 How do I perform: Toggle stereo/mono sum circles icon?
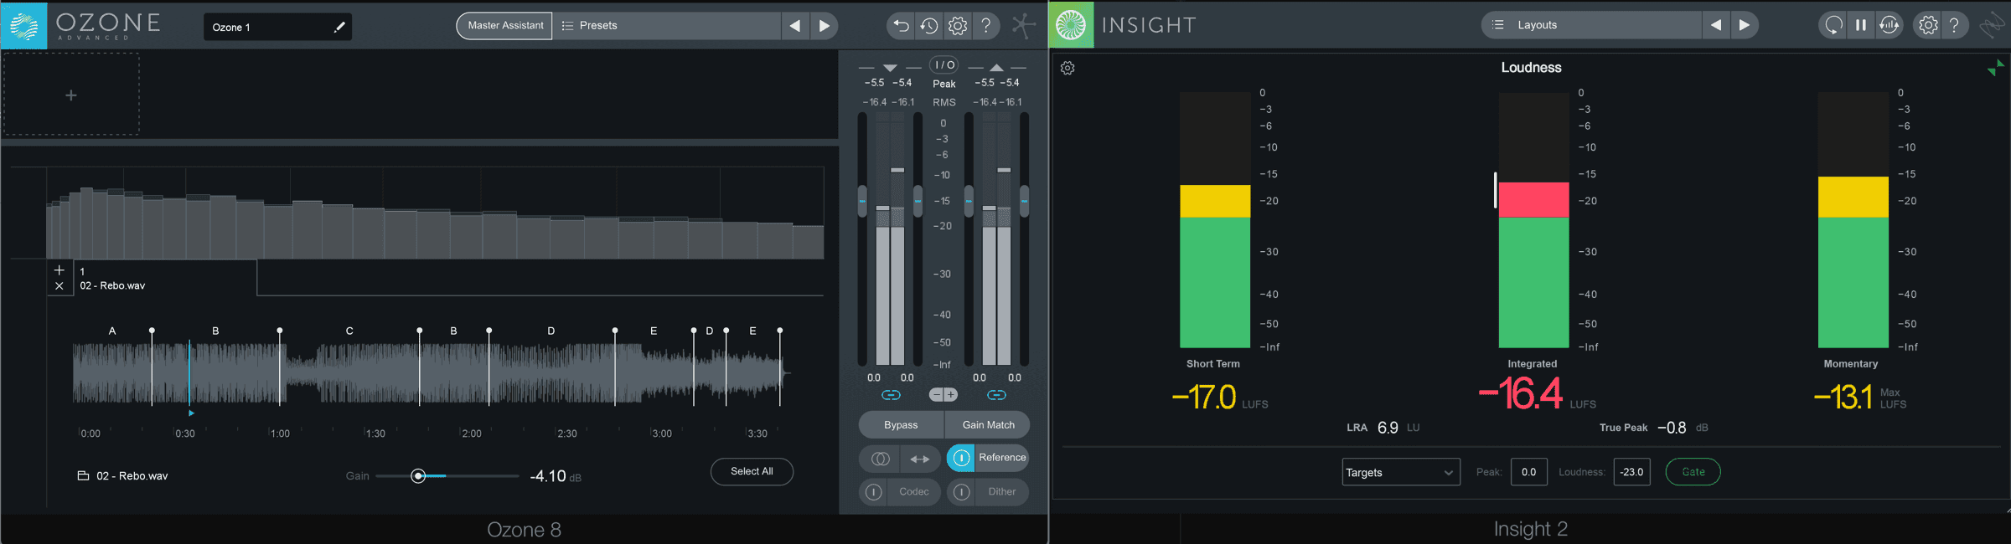tap(880, 459)
